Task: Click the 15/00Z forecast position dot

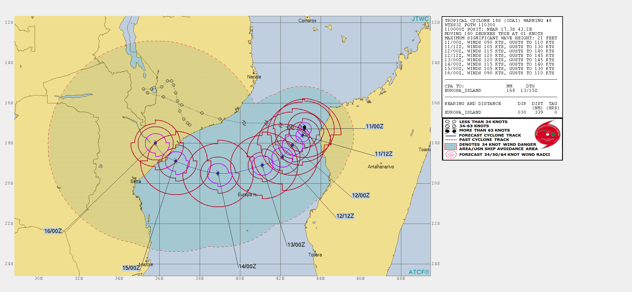Action: pyautogui.click(x=176, y=161)
